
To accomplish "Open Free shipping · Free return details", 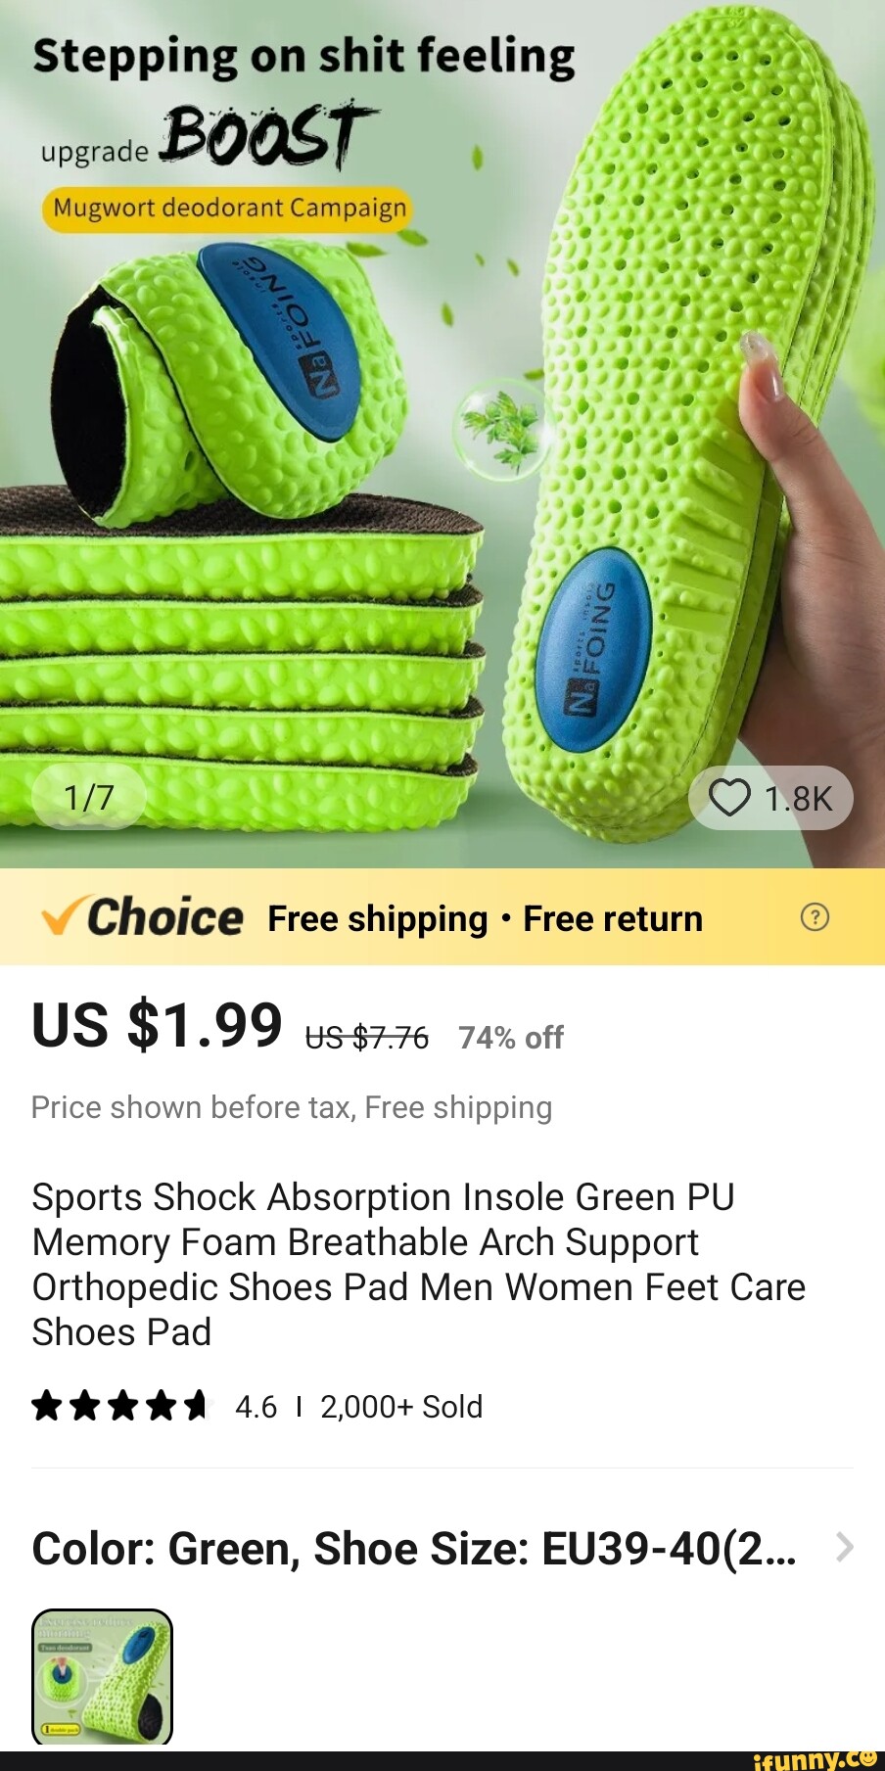I will point(486,918).
